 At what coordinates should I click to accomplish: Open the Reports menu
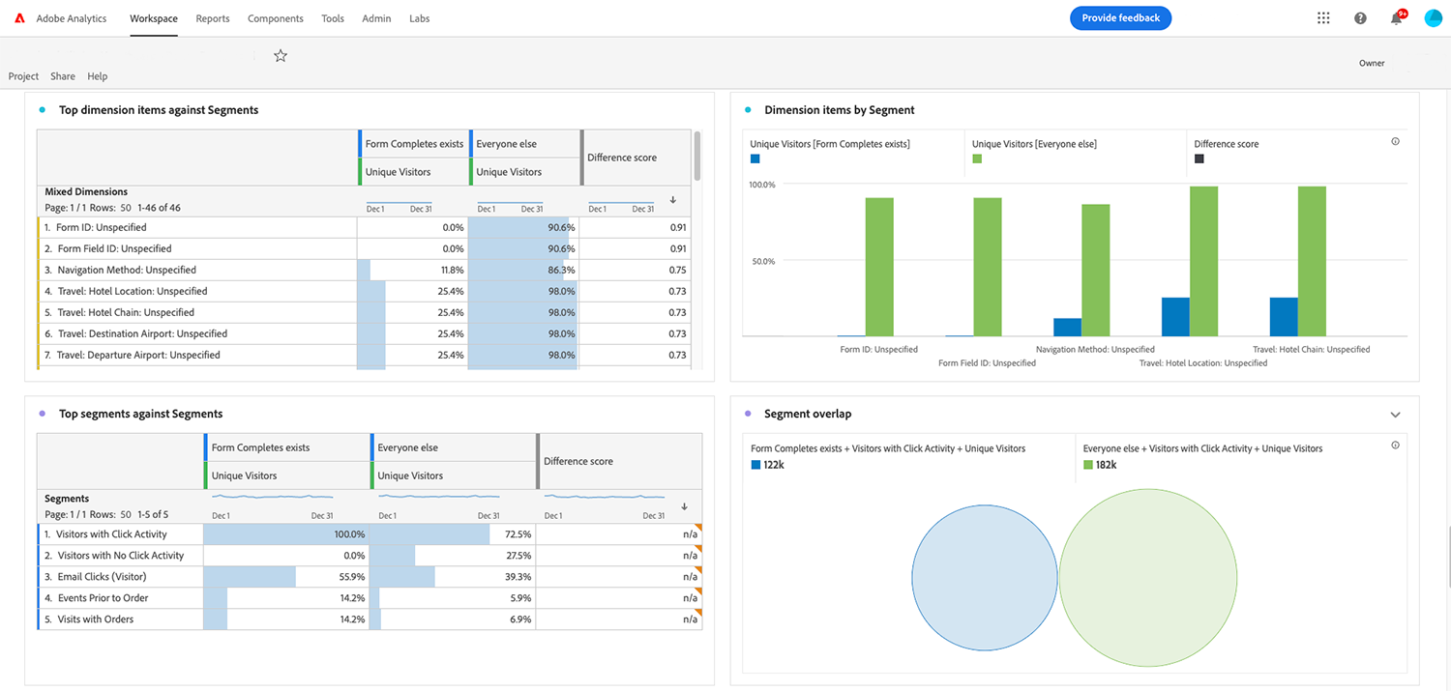point(213,18)
